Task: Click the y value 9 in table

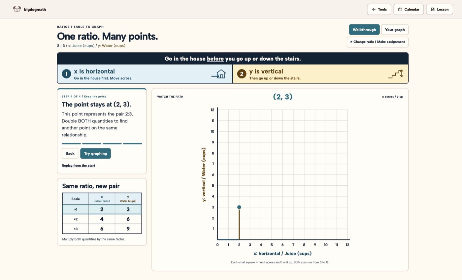Action: [x=128, y=229]
